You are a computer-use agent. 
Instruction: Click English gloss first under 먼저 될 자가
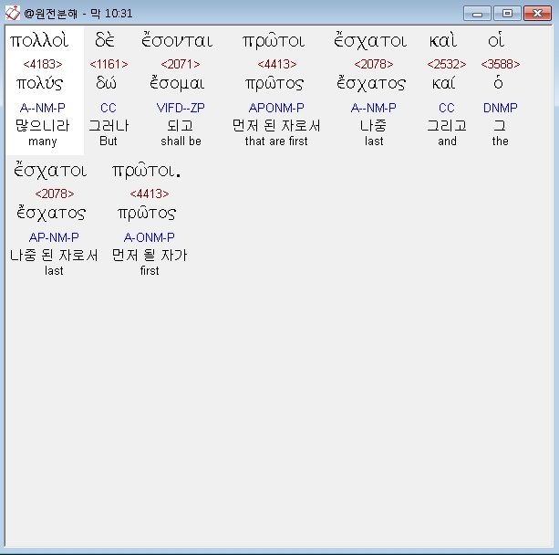[x=150, y=270]
